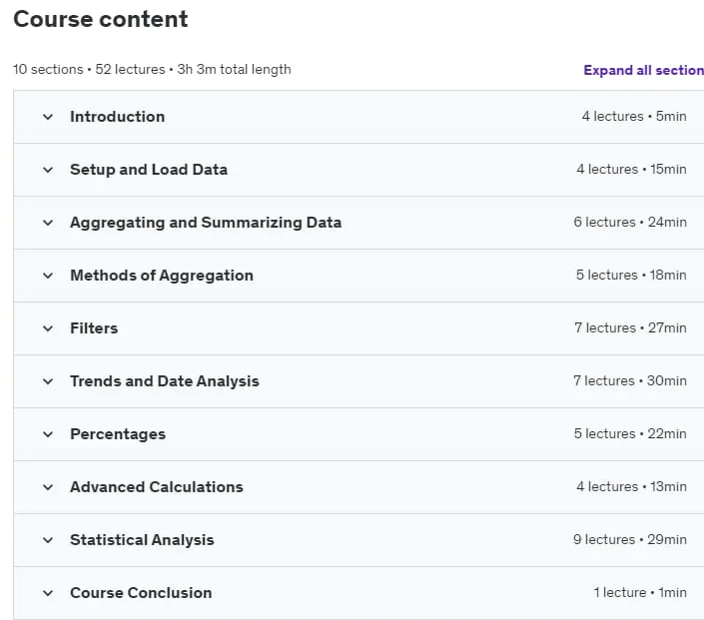Click the Course Conclusion heading text
704x620 pixels.
pyautogui.click(x=141, y=593)
